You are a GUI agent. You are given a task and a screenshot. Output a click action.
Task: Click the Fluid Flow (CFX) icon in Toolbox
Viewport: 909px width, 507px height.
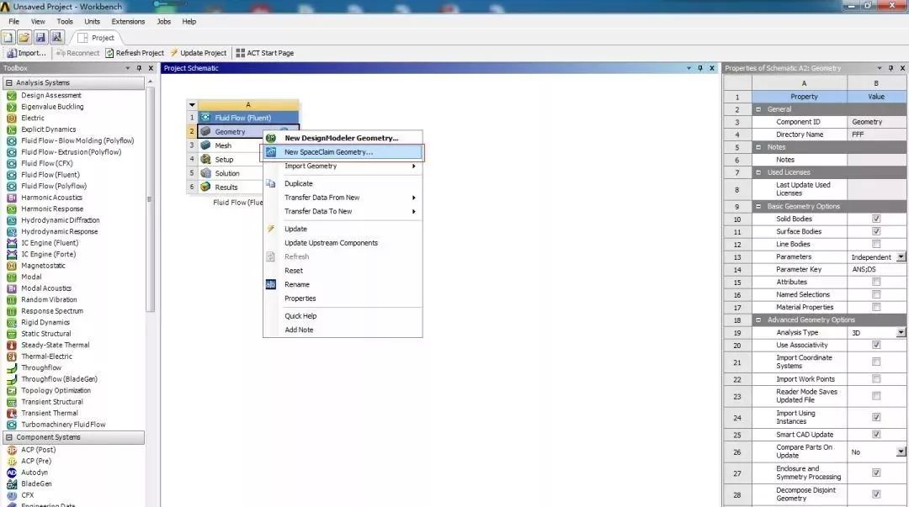[x=12, y=163]
